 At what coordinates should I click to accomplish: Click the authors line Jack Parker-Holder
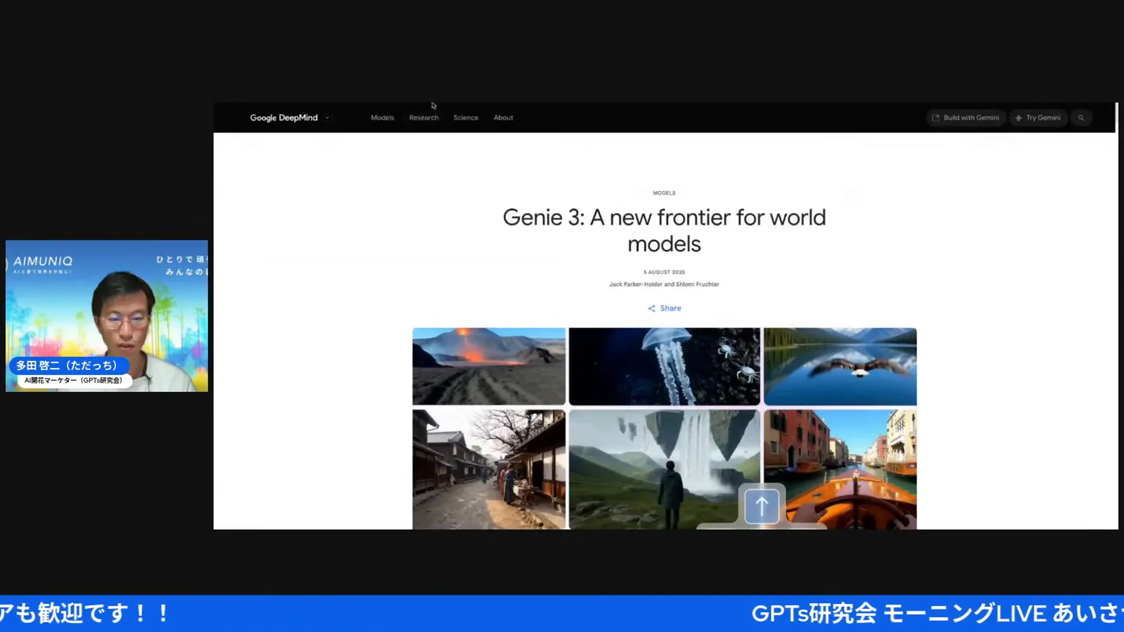coord(664,284)
